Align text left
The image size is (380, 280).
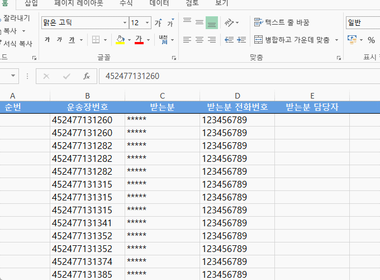click(187, 40)
